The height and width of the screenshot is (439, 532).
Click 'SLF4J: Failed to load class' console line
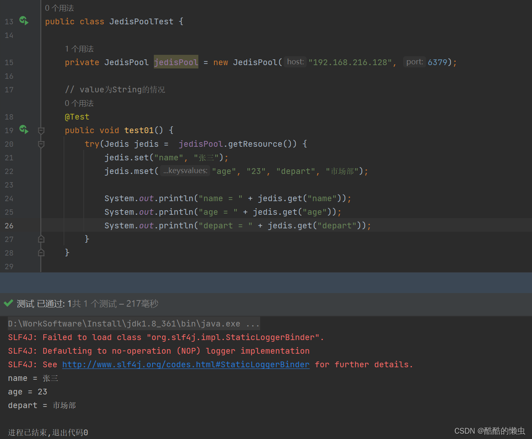[166, 337]
